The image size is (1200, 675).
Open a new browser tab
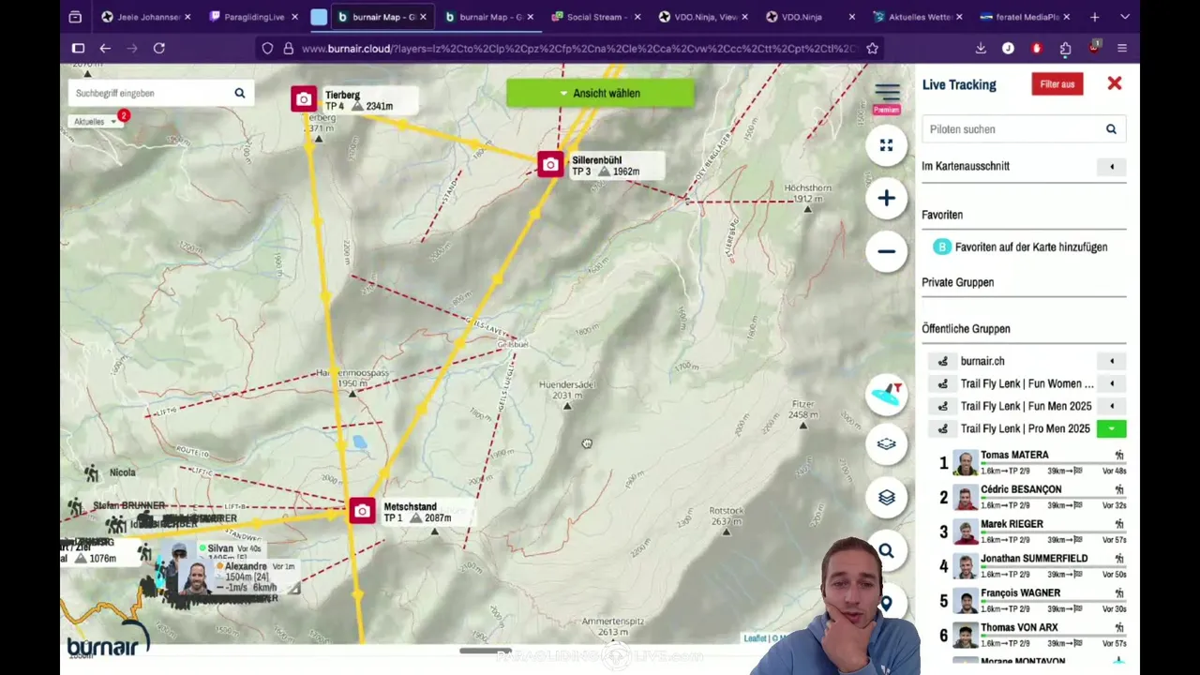pyautogui.click(x=1094, y=17)
